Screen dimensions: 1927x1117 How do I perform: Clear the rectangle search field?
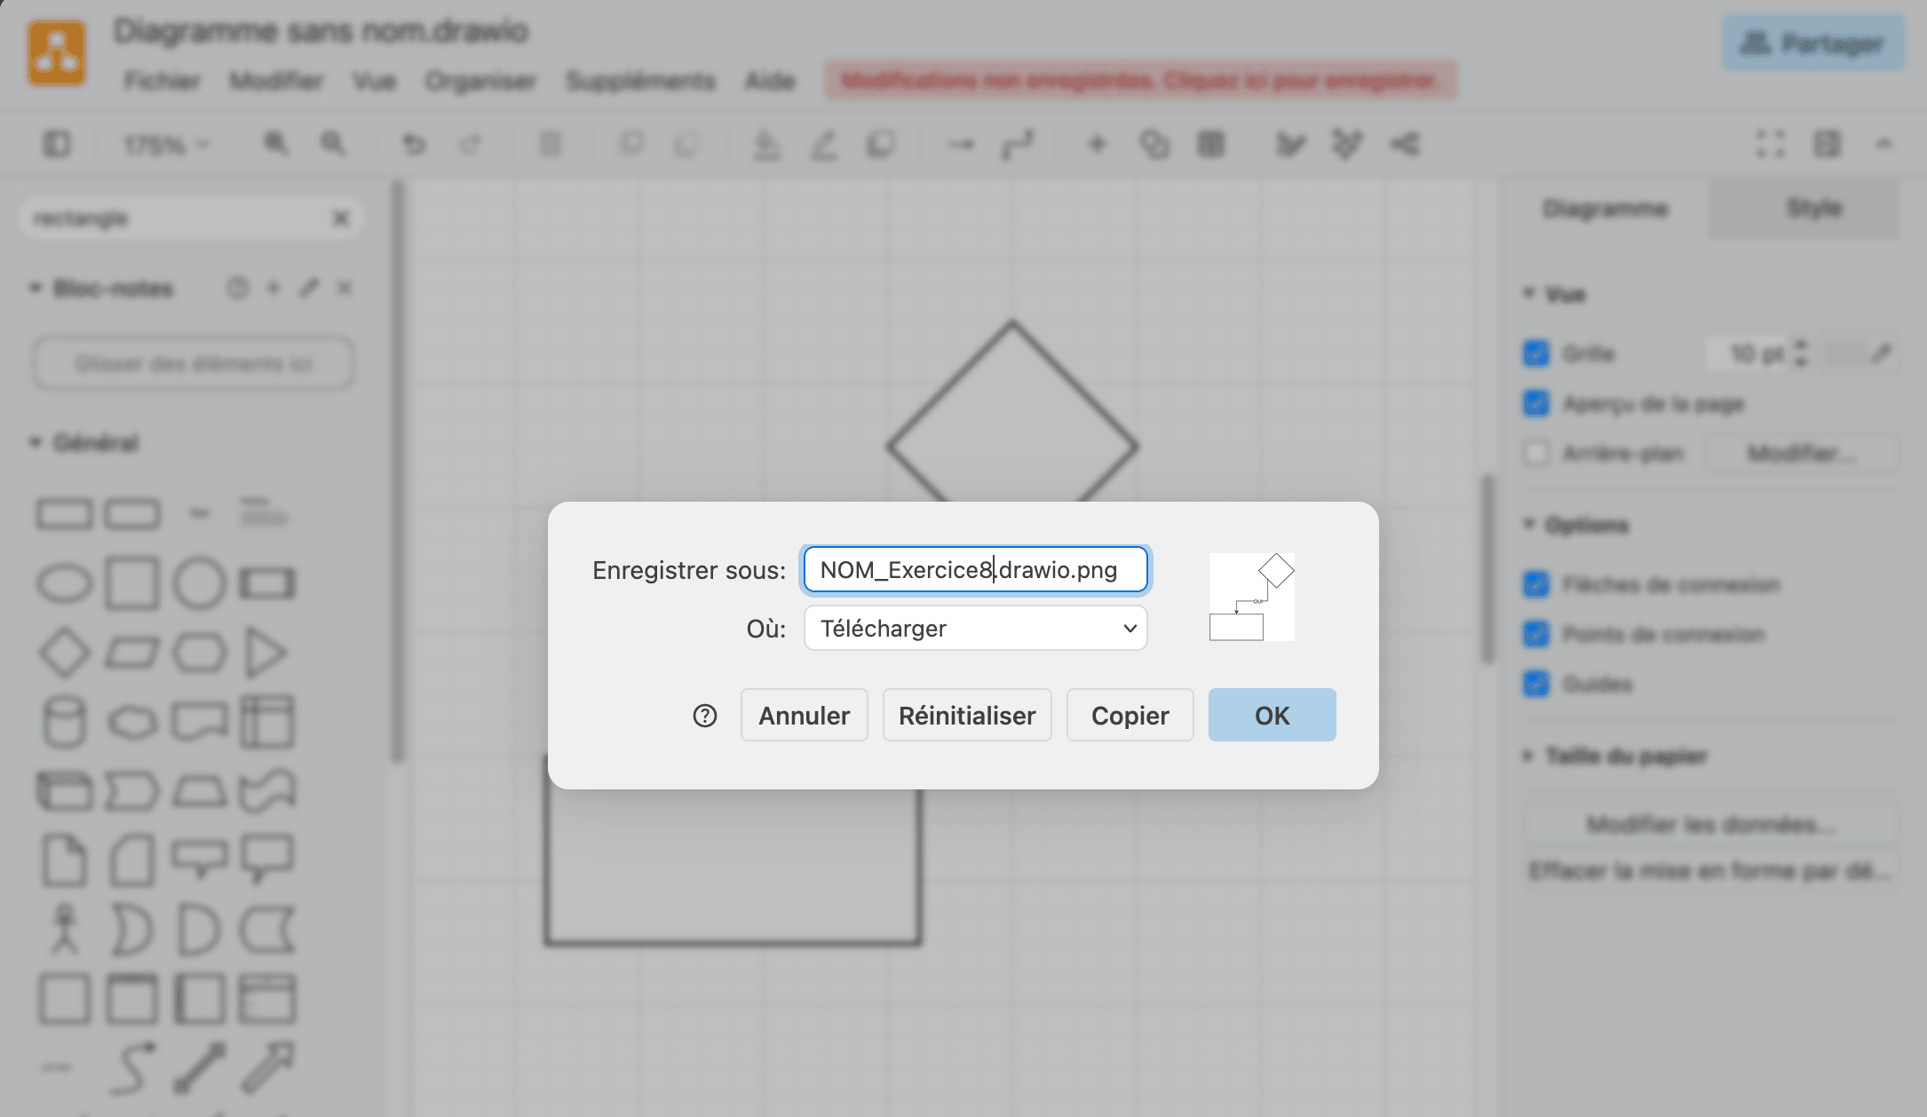340,218
